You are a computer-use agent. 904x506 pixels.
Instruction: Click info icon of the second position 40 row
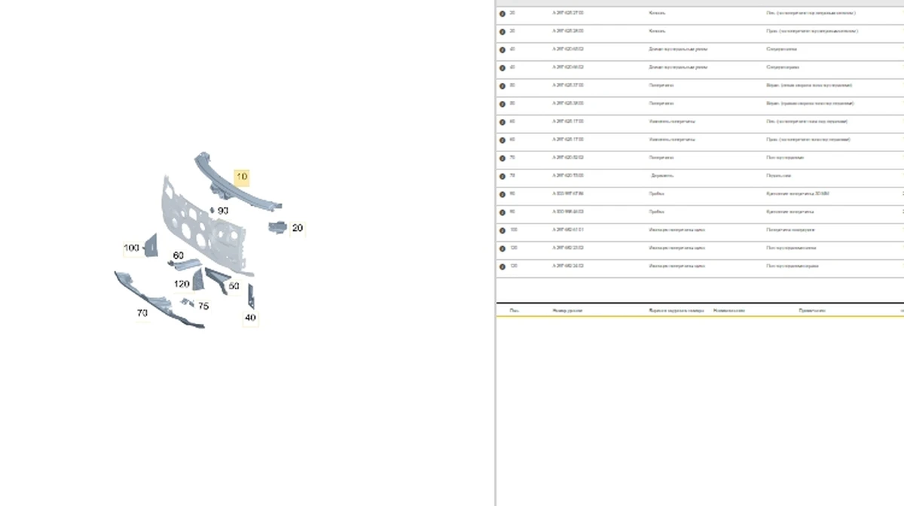coord(502,68)
